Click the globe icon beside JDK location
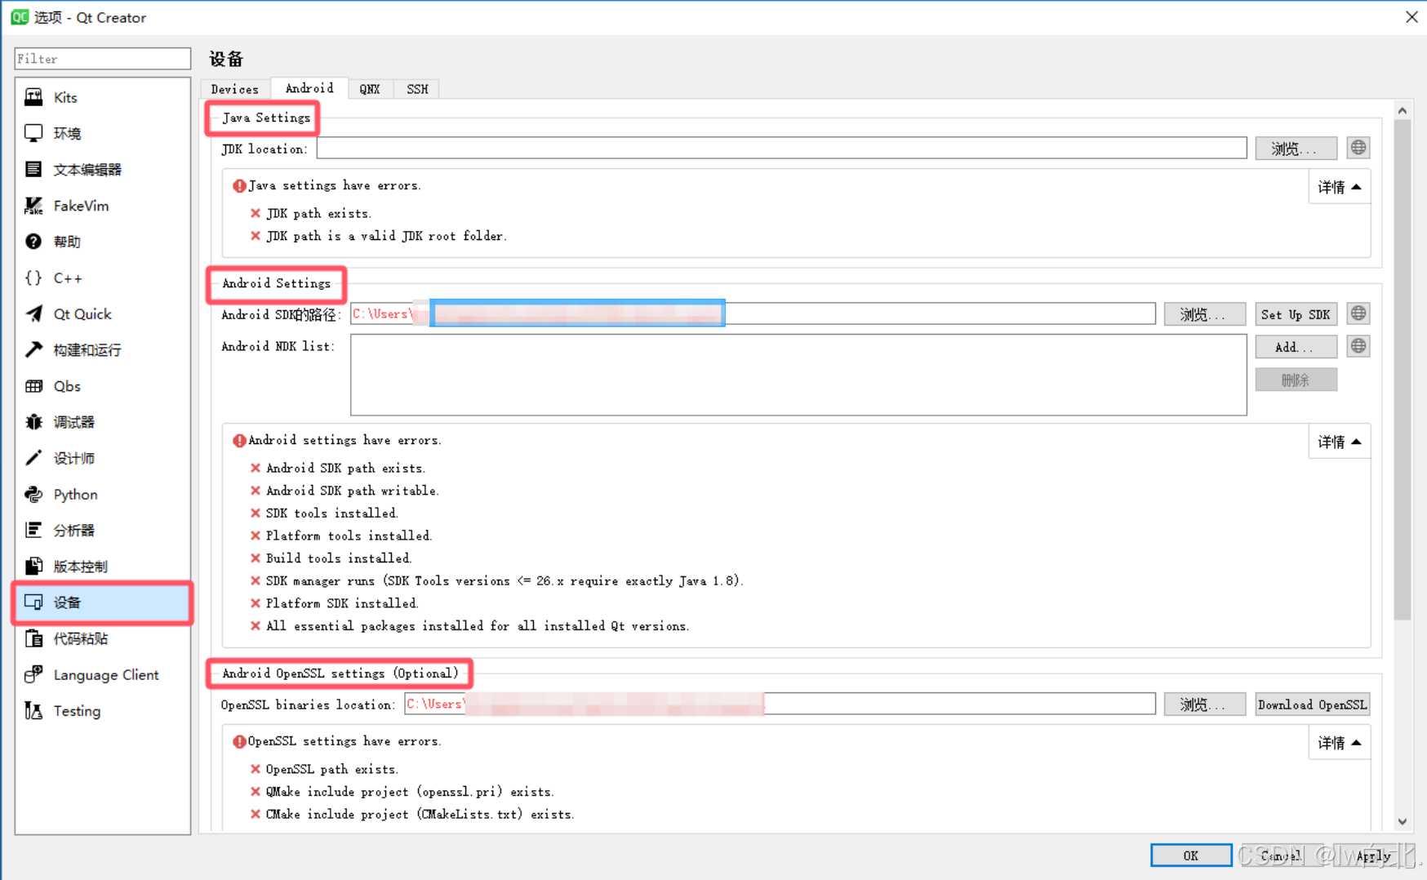This screenshot has width=1427, height=880. click(1358, 148)
